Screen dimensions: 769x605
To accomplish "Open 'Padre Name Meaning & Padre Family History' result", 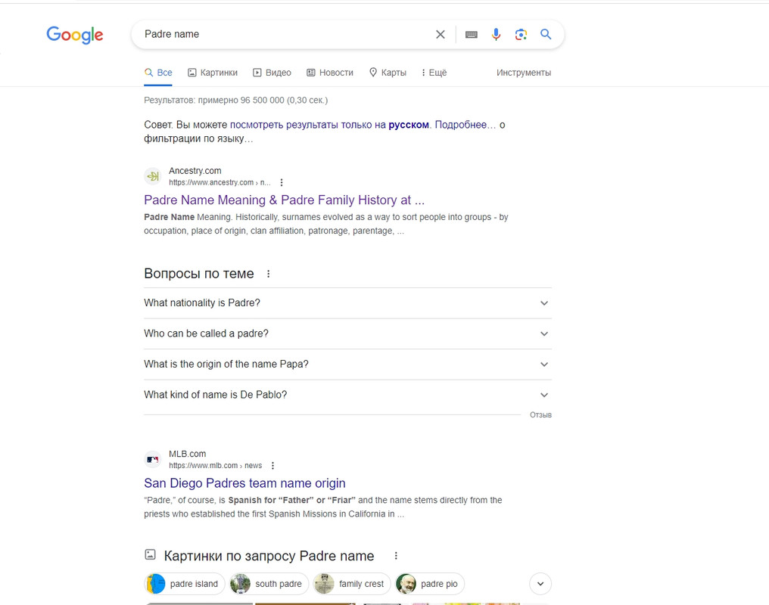I will point(285,200).
